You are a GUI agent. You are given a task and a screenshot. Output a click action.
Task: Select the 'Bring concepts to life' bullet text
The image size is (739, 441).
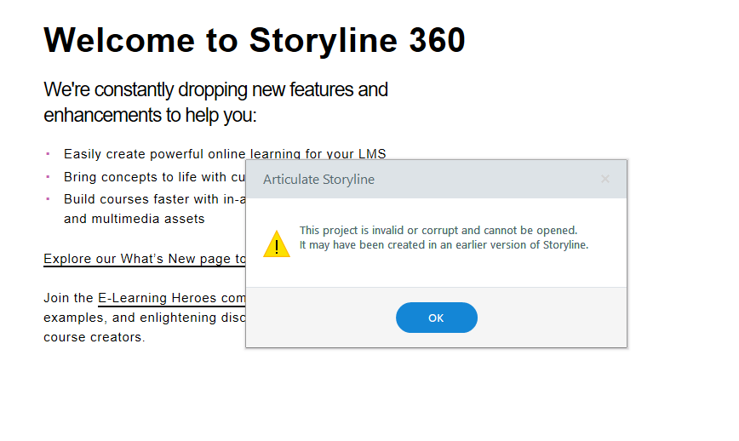[x=155, y=177]
